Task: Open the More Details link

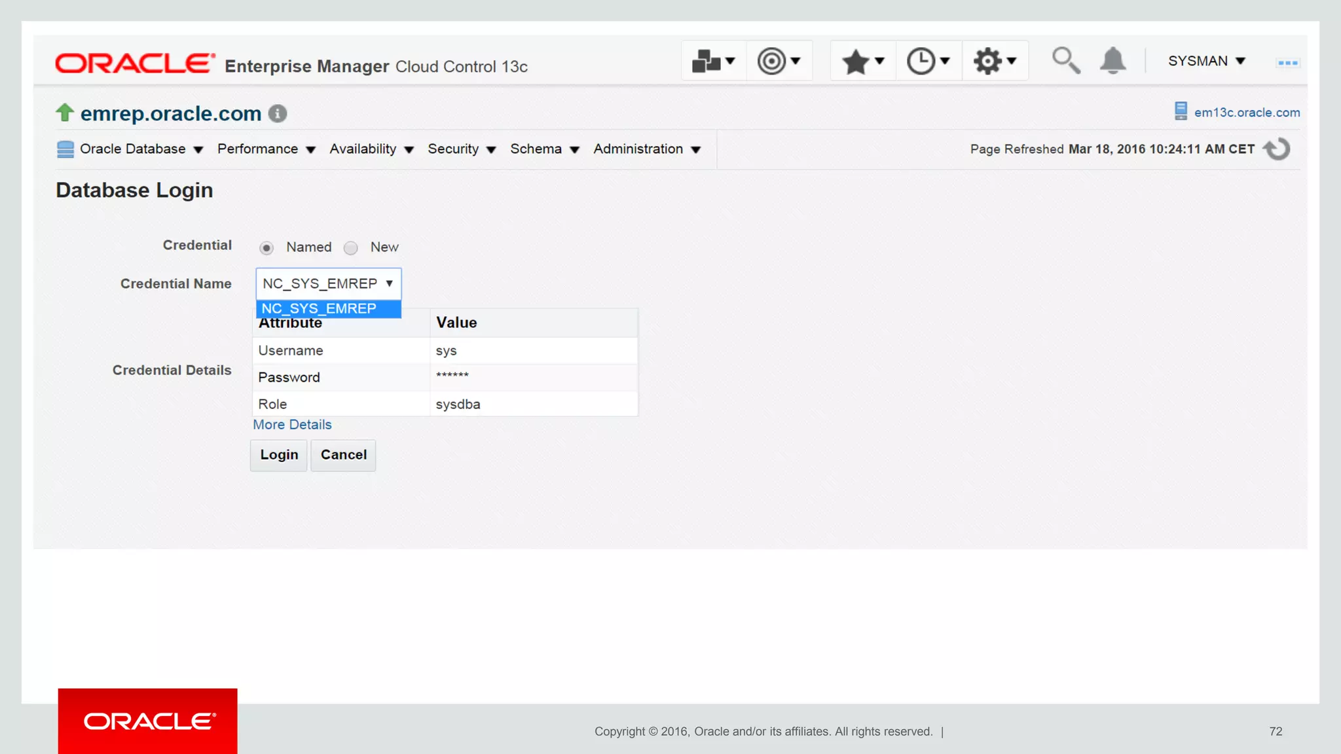Action: tap(292, 425)
